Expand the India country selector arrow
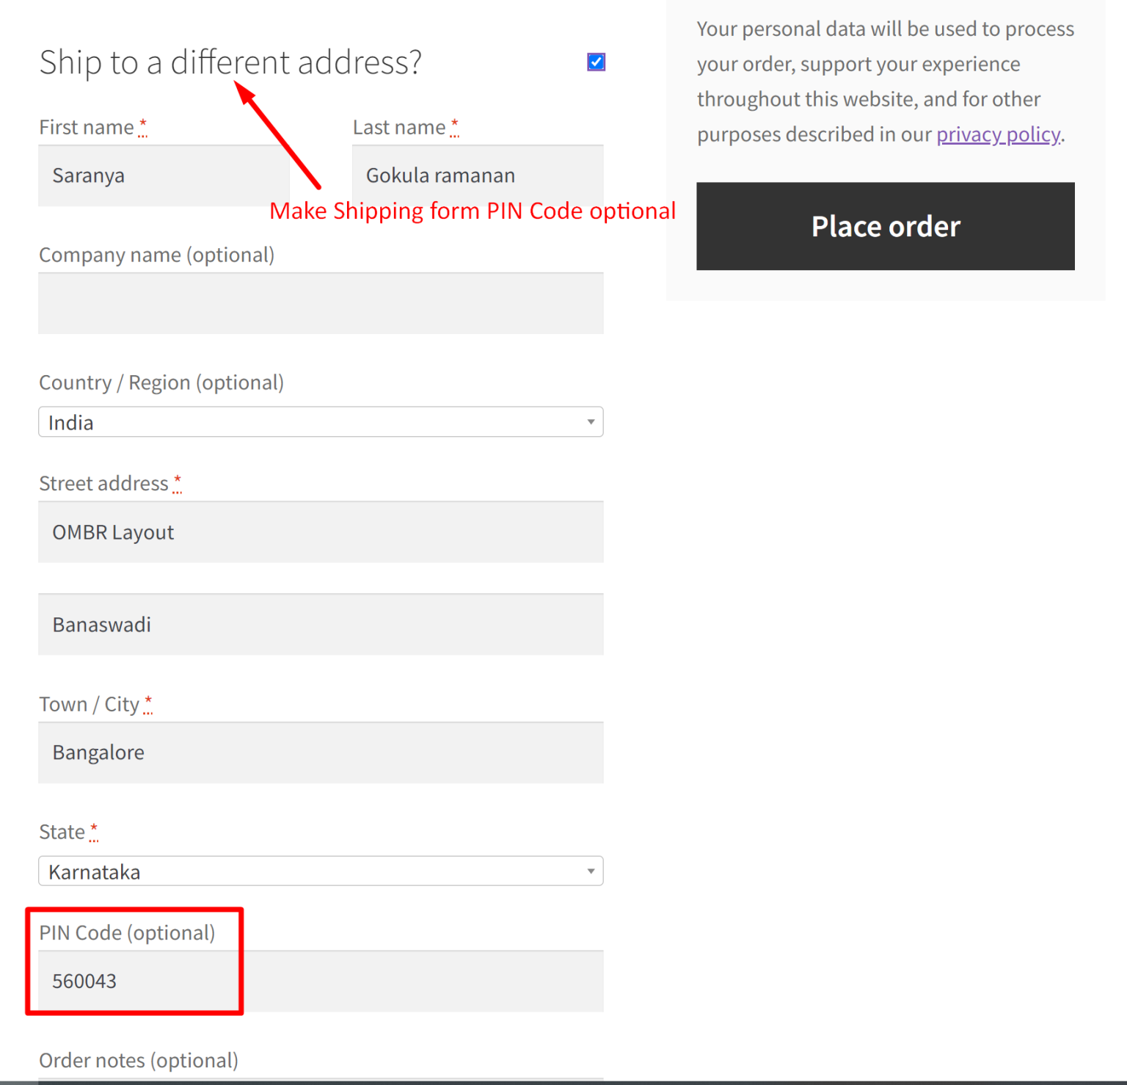1127x1085 pixels. click(591, 422)
